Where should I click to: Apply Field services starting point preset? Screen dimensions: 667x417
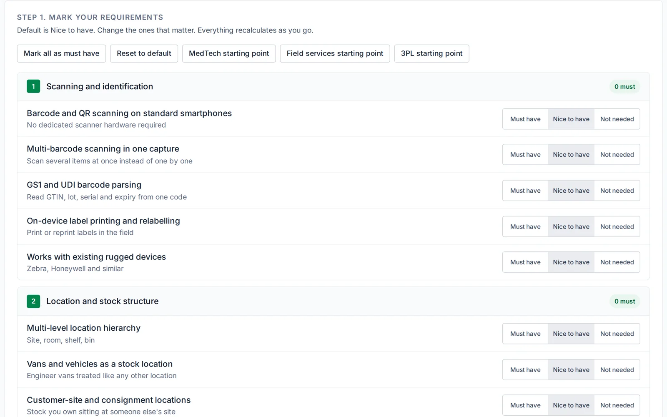[x=335, y=53]
